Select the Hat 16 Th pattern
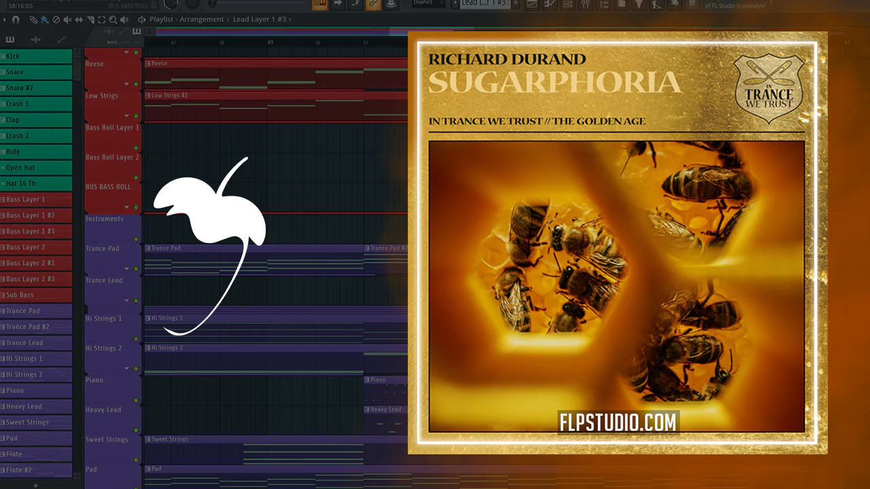 [36, 183]
